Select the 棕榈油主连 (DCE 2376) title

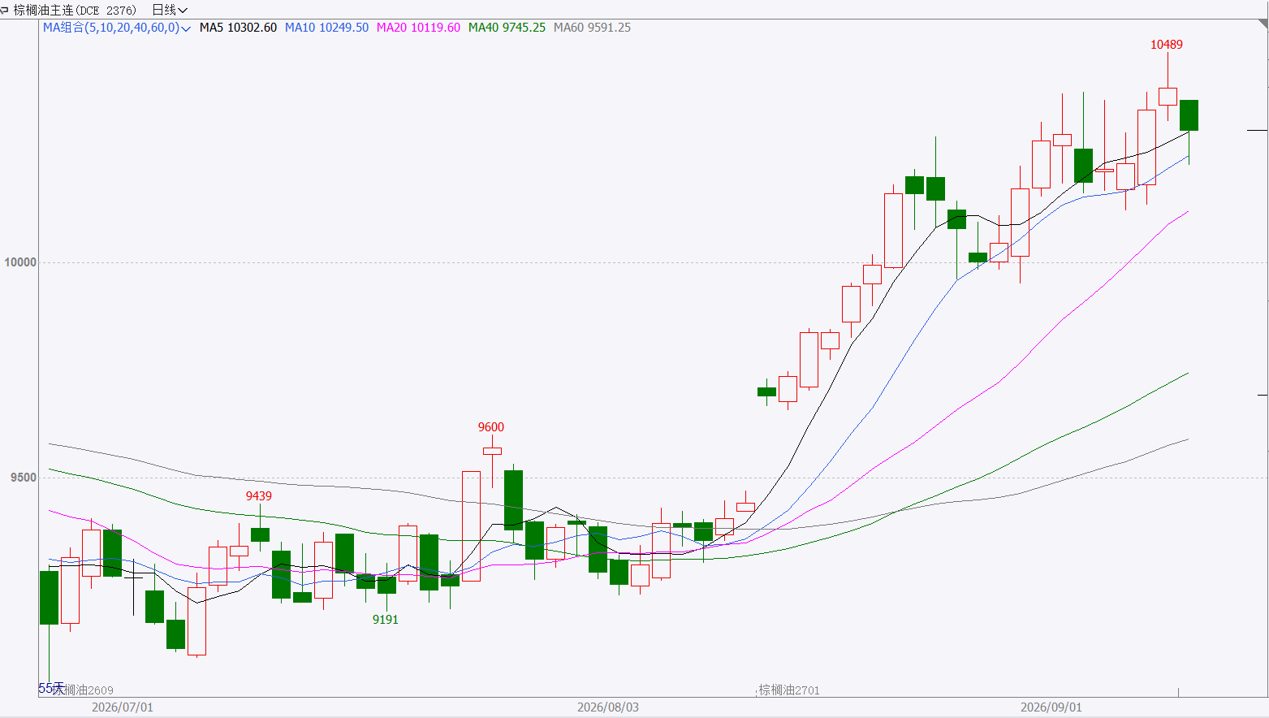click(76, 10)
